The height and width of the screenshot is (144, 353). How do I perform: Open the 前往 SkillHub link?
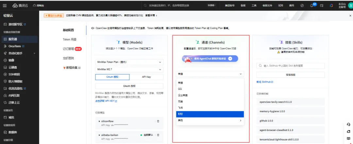(265, 82)
